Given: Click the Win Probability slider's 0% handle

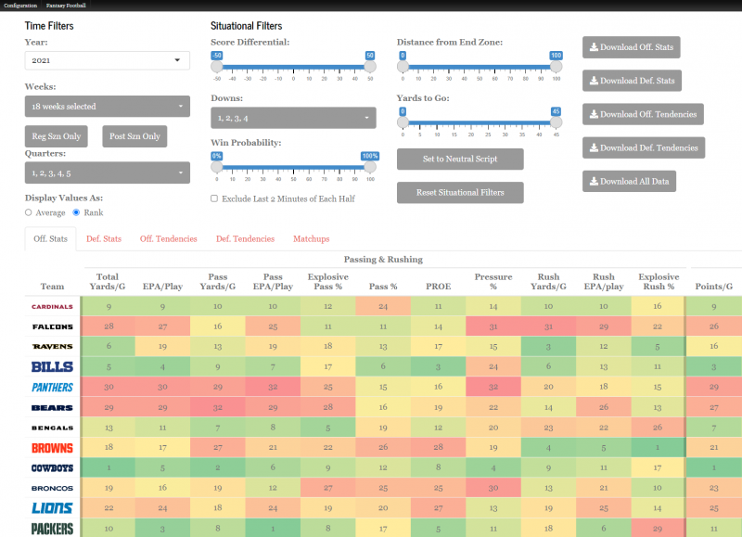Looking at the screenshot, I should pyautogui.click(x=217, y=167).
